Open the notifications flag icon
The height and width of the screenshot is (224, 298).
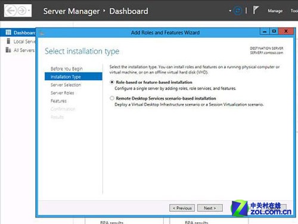pyautogui.click(x=256, y=10)
